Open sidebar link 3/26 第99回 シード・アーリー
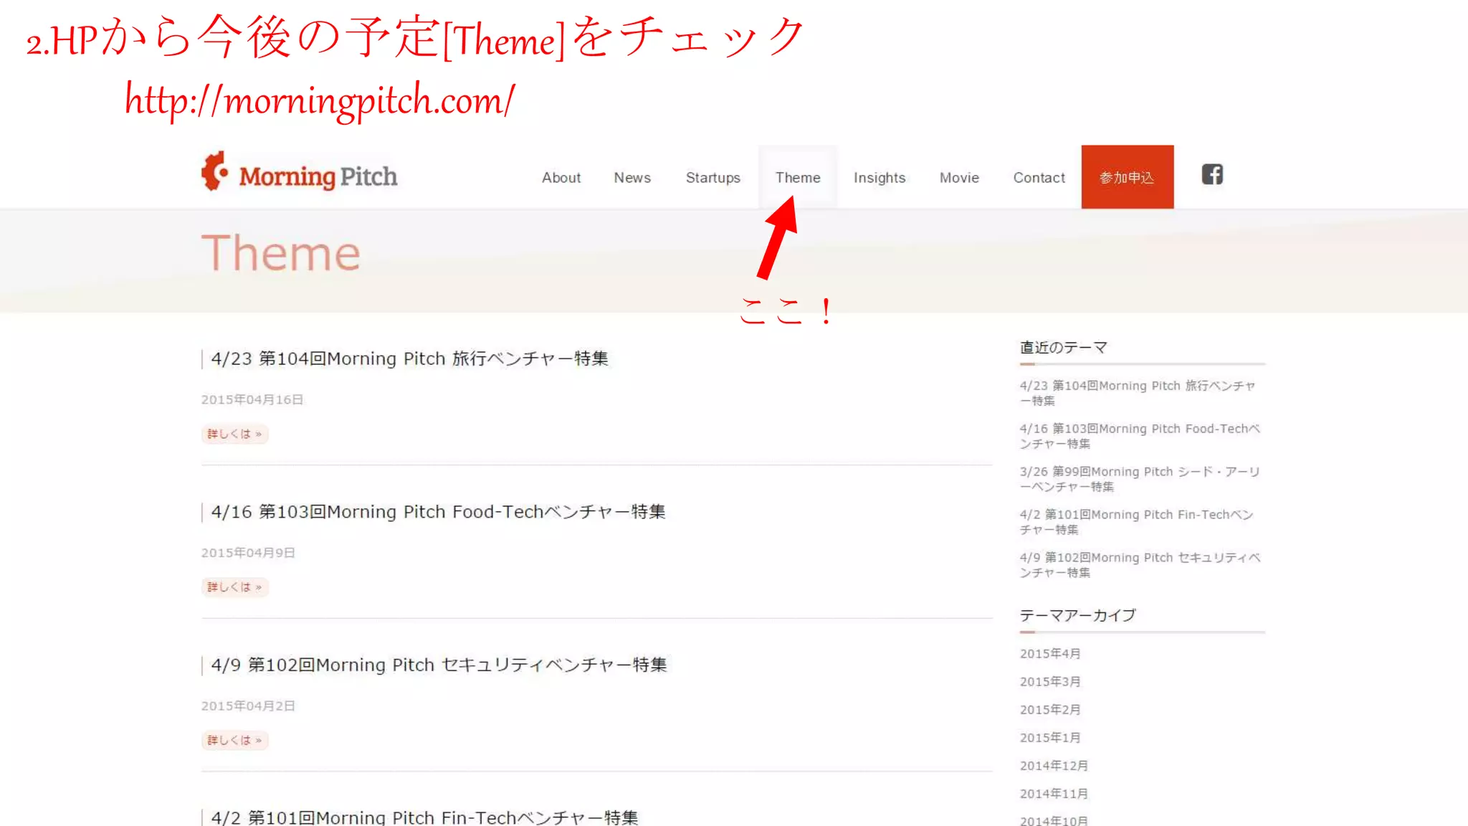The width and height of the screenshot is (1468, 826). [x=1140, y=479]
